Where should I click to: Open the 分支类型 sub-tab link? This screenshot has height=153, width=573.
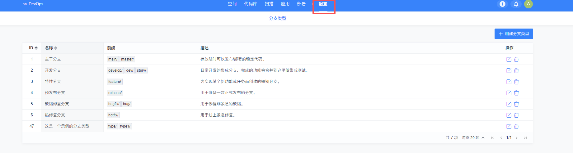pos(278,19)
